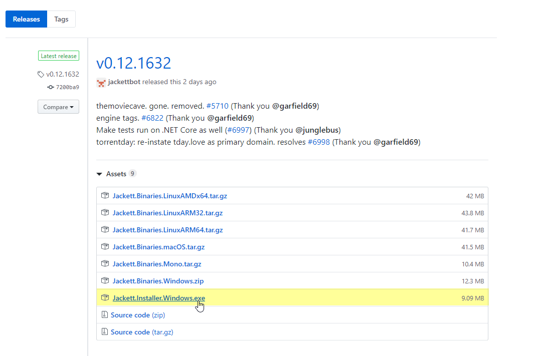Click the Latest release badge
This screenshot has height=356, width=534.
pos(59,56)
